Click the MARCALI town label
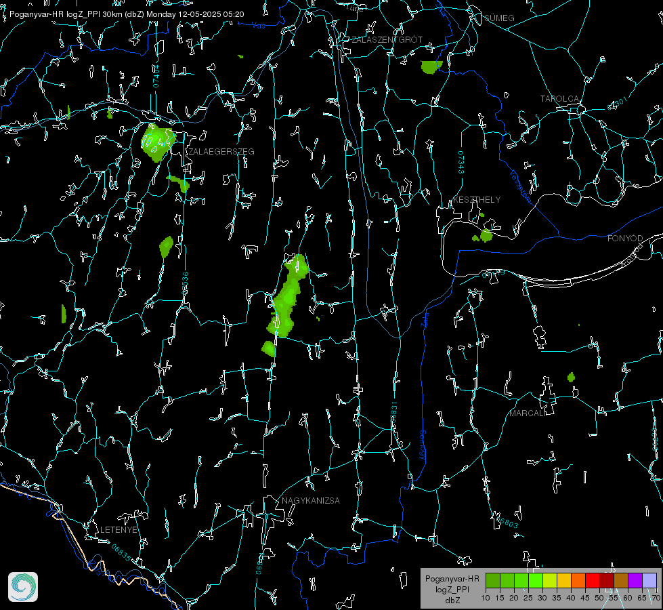663x610 pixels. [528, 413]
